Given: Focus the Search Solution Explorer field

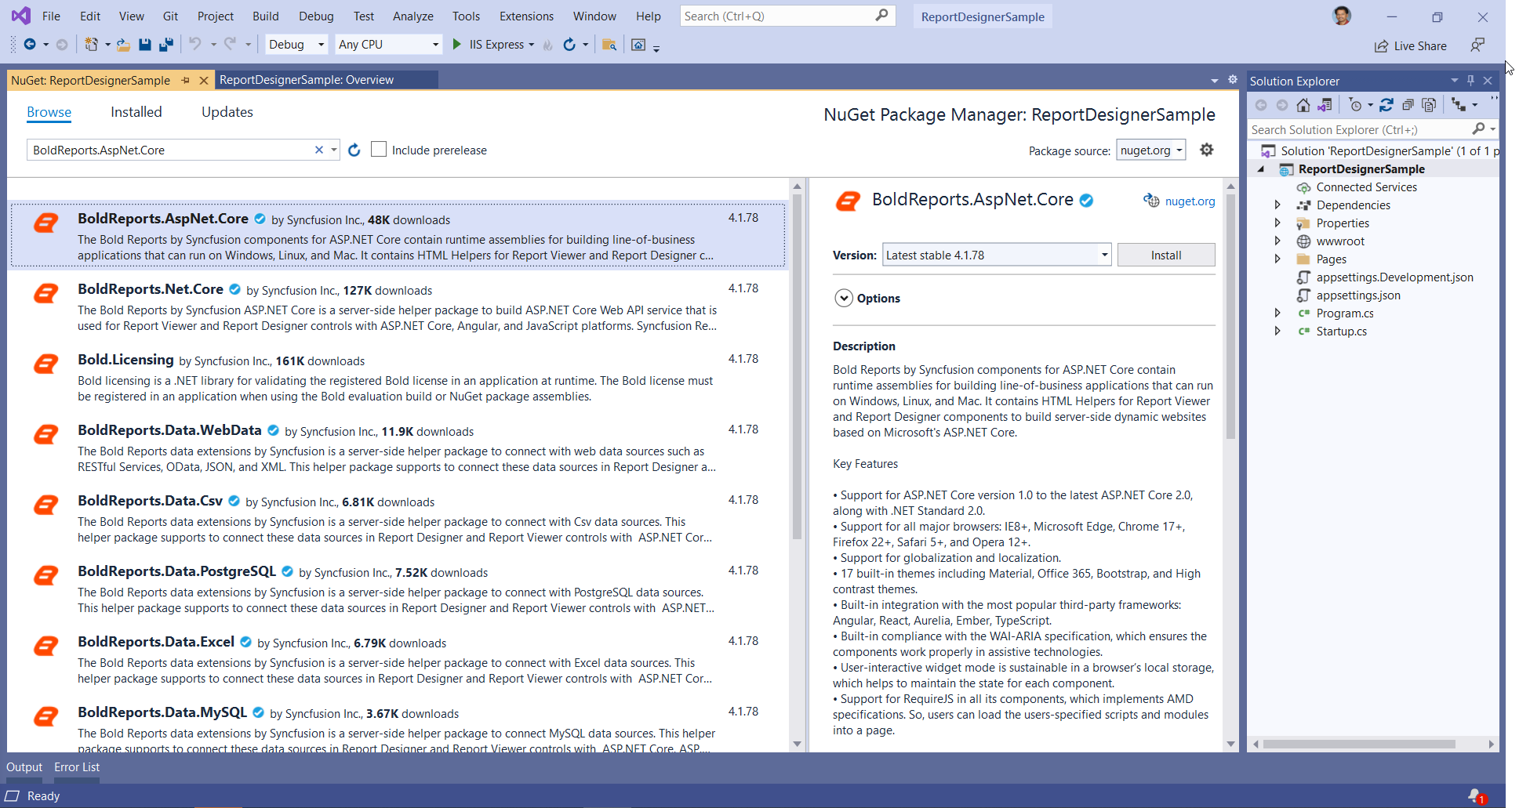Looking at the screenshot, I should tap(1359, 129).
